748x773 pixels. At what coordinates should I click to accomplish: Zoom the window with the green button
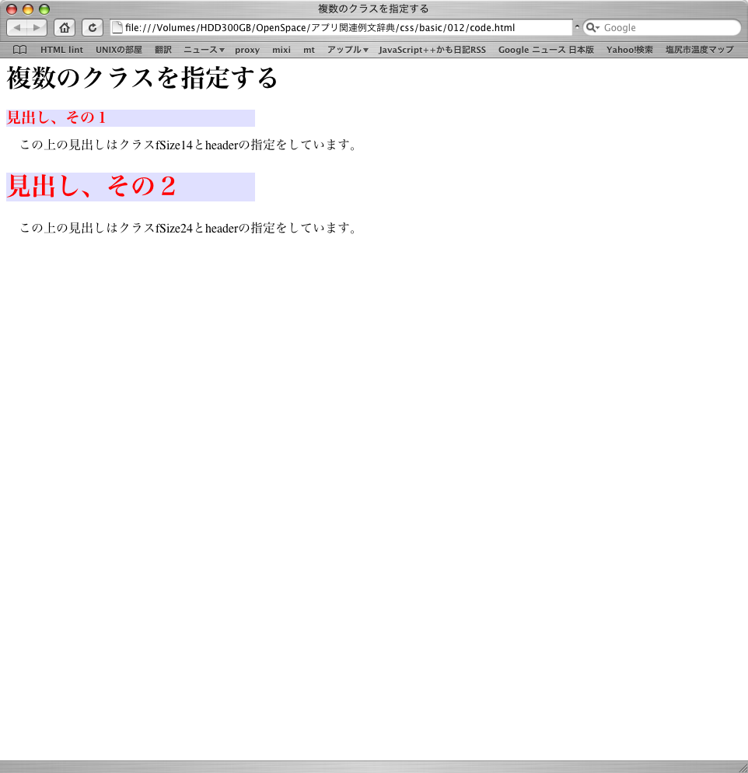(x=44, y=9)
